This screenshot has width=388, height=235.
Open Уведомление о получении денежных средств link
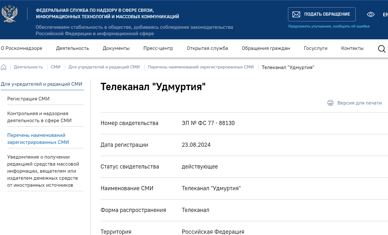pos(43,171)
